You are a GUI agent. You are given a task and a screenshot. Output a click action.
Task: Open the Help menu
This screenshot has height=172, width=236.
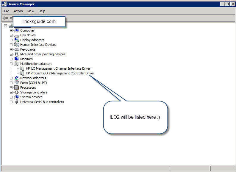click(x=42, y=11)
